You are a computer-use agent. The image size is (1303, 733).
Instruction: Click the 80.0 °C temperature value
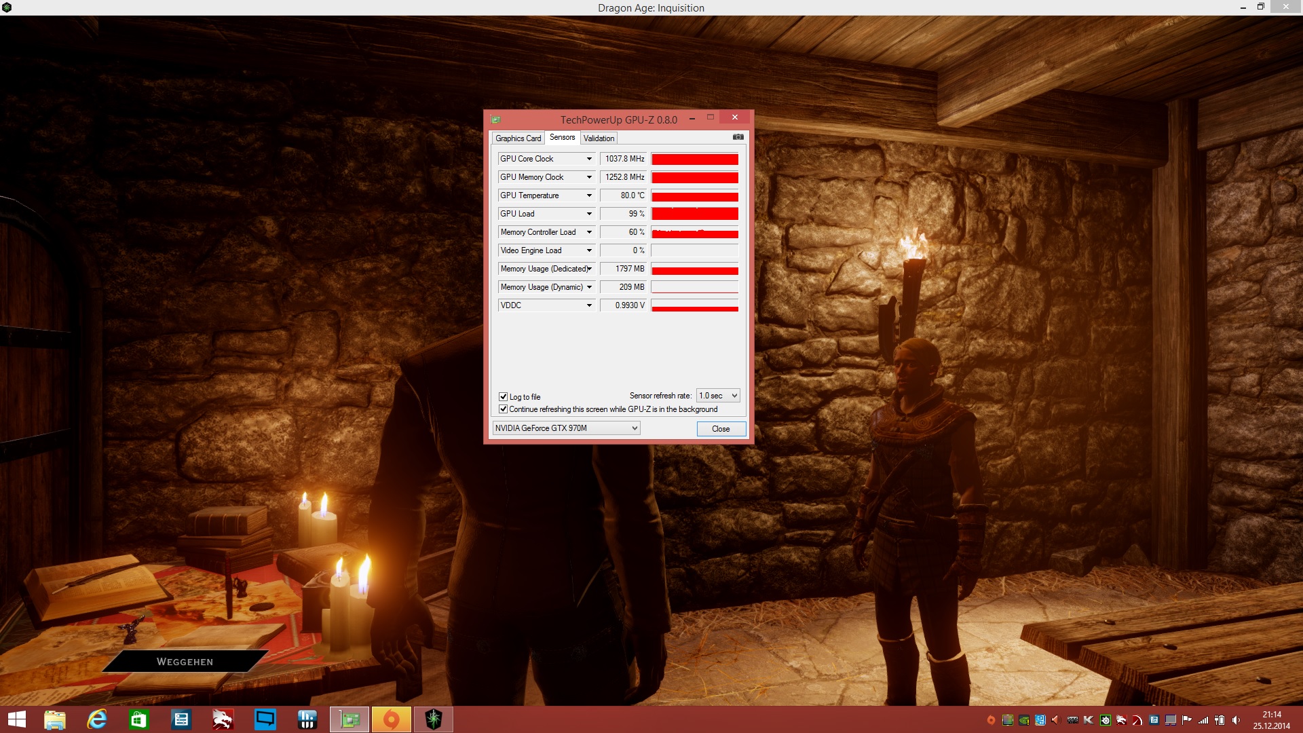(x=623, y=195)
